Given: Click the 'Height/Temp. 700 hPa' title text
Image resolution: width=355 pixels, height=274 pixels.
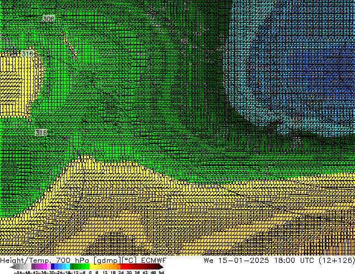Looking at the screenshot, I should pos(45,260).
